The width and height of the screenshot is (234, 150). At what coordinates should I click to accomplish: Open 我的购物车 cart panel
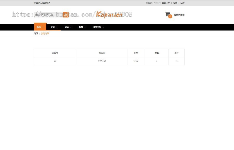click(178, 15)
